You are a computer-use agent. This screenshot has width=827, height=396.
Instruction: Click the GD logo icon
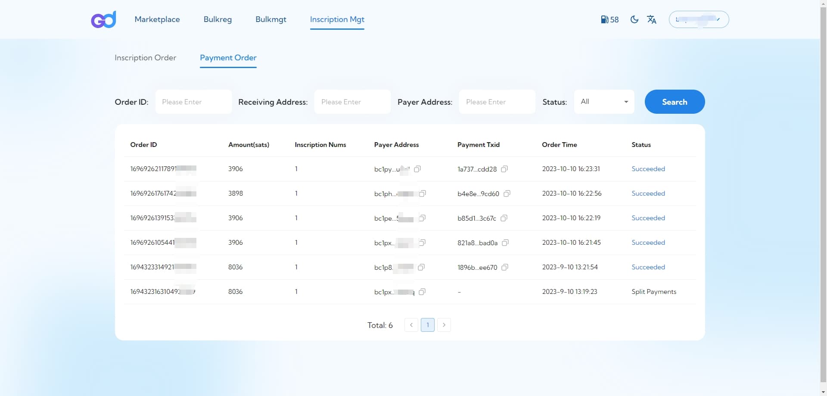coord(103,19)
